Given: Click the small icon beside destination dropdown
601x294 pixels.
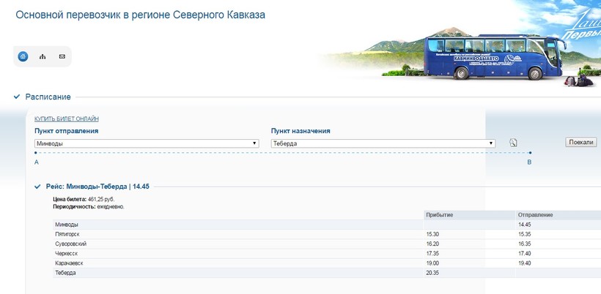Looking at the screenshot, I should pos(513,143).
